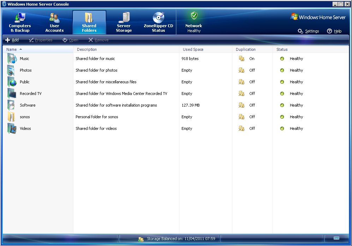This screenshot has height=246, width=352.
Task: Switch to the User Accounts tab
Action: [x=54, y=23]
